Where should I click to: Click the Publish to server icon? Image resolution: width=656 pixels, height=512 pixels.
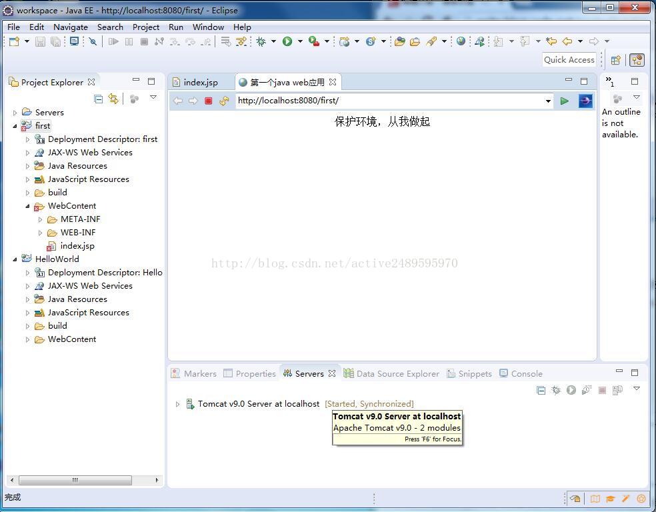617,390
